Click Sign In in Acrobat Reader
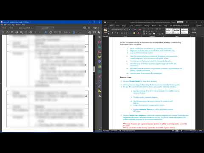 click(96, 28)
